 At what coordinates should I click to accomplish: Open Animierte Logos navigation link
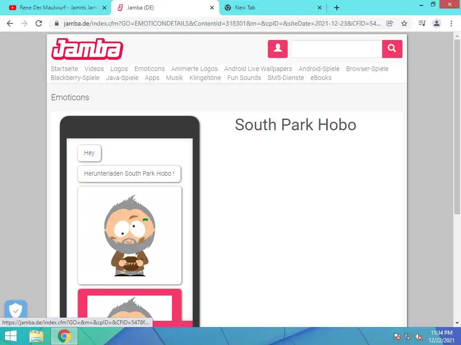194,69
